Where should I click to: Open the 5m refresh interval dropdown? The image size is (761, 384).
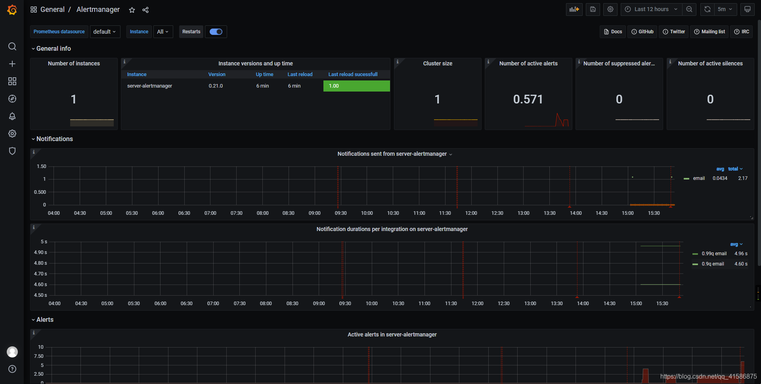[725, 9]
